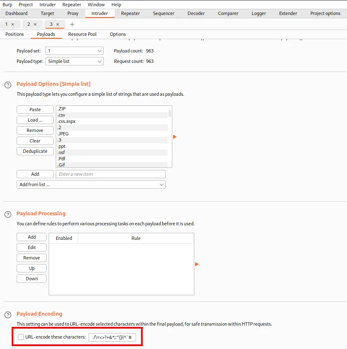Open the Help menu

[x=116, y=5]
